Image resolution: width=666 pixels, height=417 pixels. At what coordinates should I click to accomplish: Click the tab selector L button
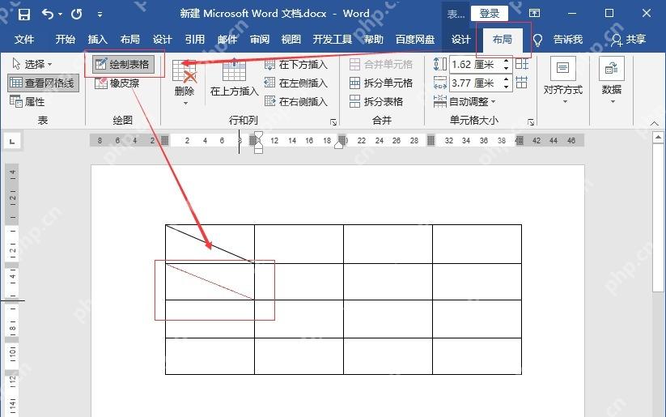pyautogui.click(x=12, y=141)
